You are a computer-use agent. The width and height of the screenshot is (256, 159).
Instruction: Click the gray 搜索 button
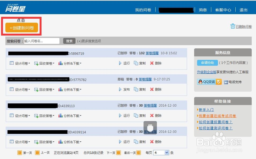(x=69, y=41)
